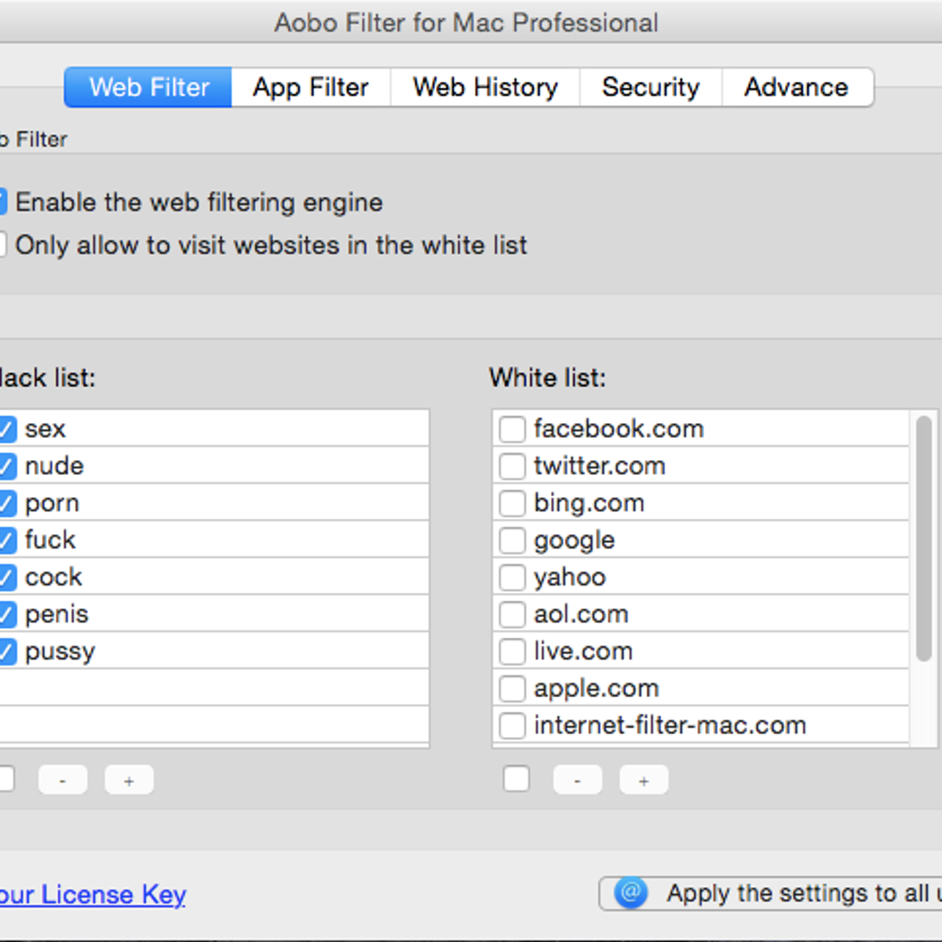Click the White list vertical scrollbar
Viewport: 942px width, 942px height.
924,539
